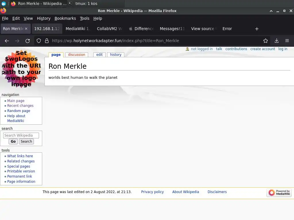The image size is (294, 220).
Task: Click the forward navigation arrow
Action: pyautogui.click(x=17, y=41)
